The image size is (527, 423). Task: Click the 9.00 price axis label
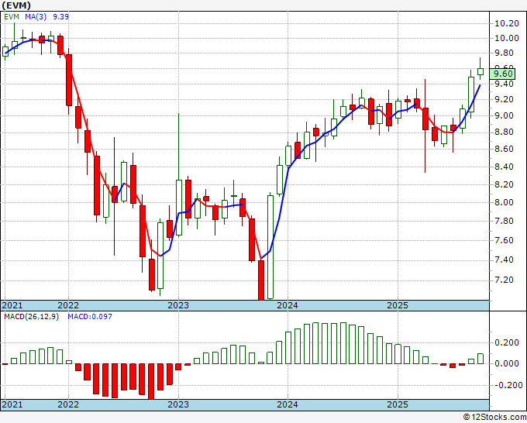(x=505, y=115)
